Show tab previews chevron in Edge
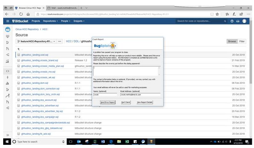 [x=86, y=8]
